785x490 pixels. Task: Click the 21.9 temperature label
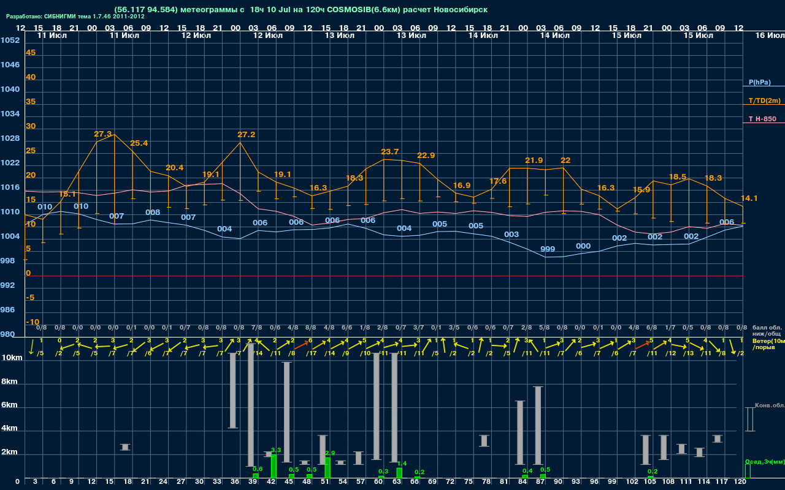coord(534,160)
